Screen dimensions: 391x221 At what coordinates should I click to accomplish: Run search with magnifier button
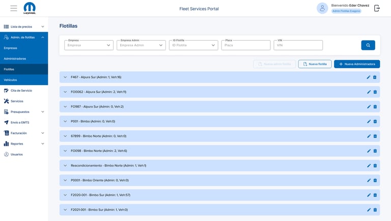pyautogui.click(x=368, y=45)
